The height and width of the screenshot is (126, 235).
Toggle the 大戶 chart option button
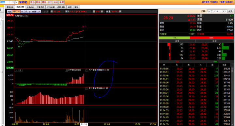[x=14, y=11]
